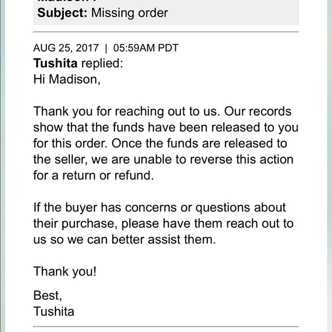Click the word "replied:" after Tushita
This screenshot has height=332, width=332.
102,64
